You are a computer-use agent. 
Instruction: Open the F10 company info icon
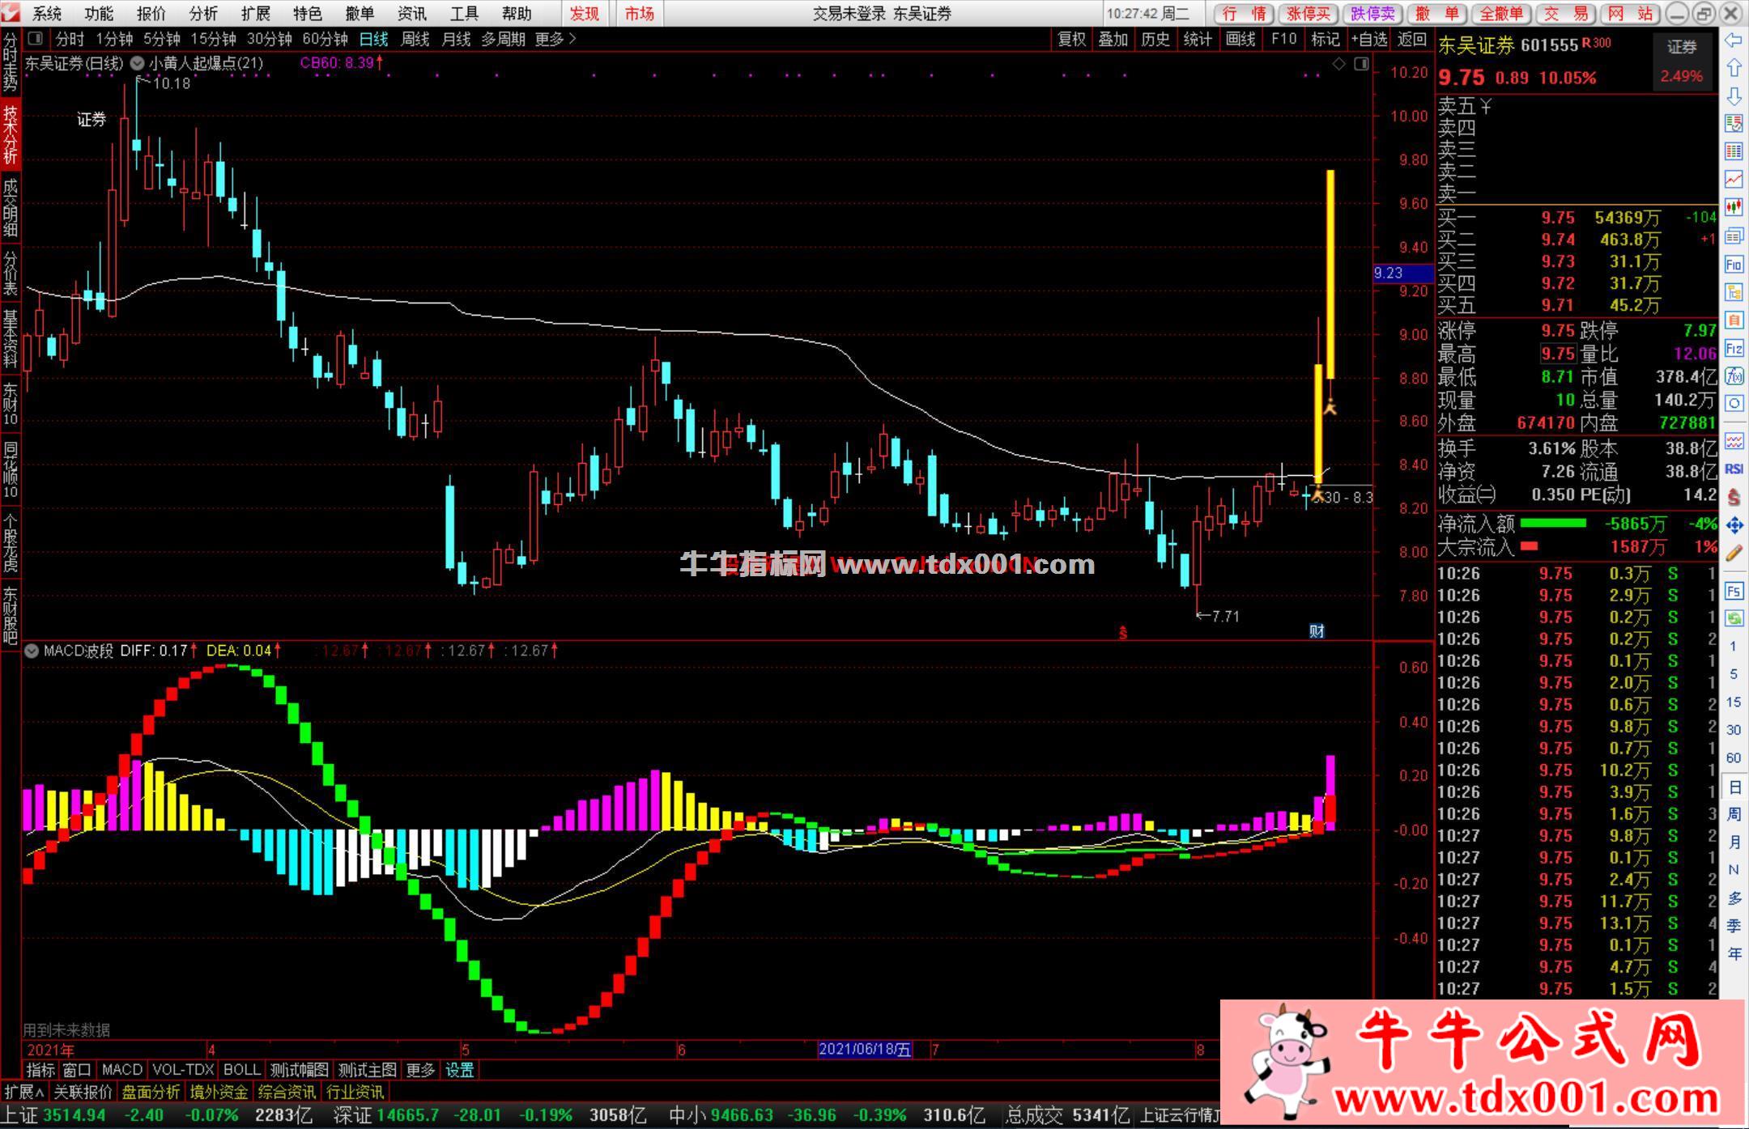click(x=1734, y=264)
